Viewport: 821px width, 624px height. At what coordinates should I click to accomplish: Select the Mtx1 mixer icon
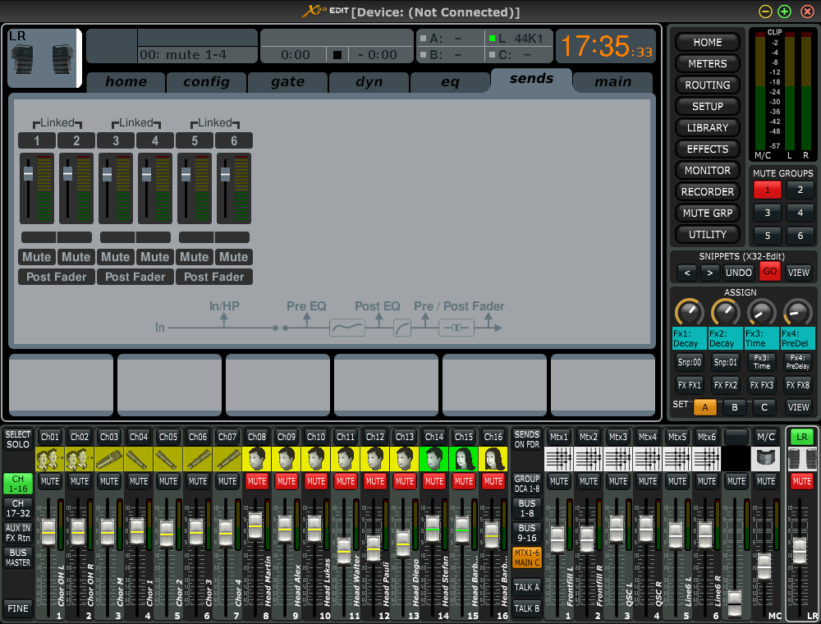(x=558, y=459)
